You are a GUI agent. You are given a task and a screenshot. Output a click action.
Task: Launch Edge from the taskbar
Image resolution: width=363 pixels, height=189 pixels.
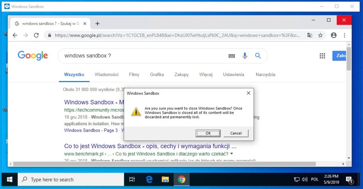click(149, 179)
